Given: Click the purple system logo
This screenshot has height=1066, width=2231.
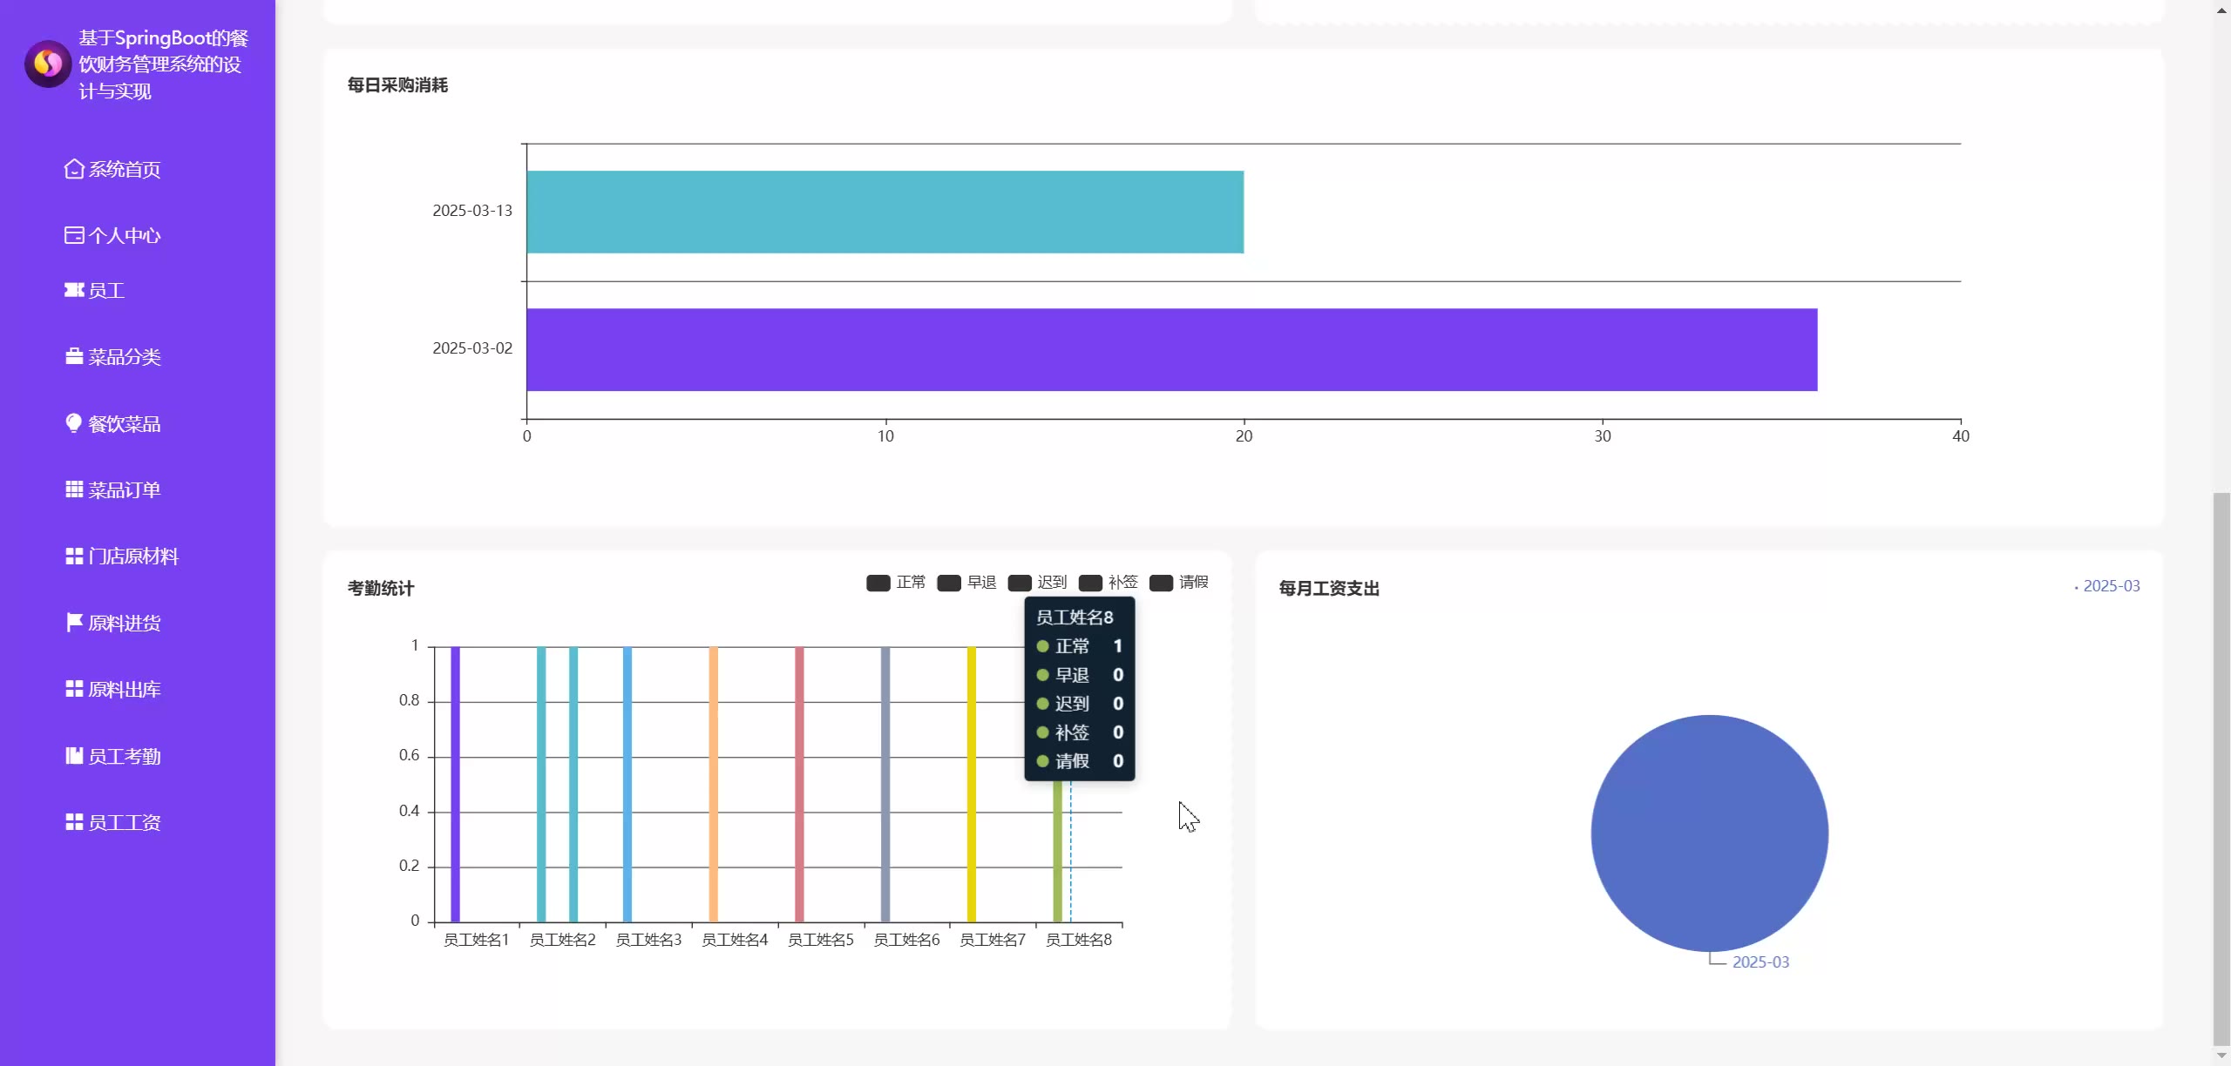Looking at the screenshot, I should 48,64.
